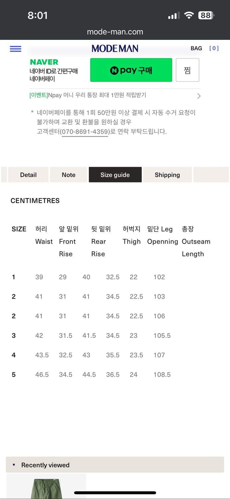Expand the Npay event banner arrow

pyautogui.click(x=199, y=96)
